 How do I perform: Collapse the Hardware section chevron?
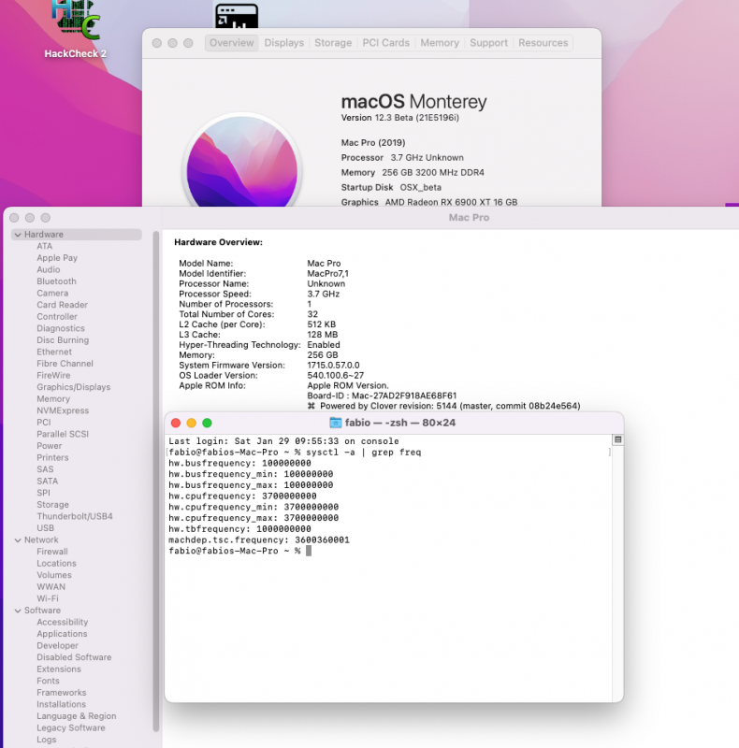(x=18, y=235)
